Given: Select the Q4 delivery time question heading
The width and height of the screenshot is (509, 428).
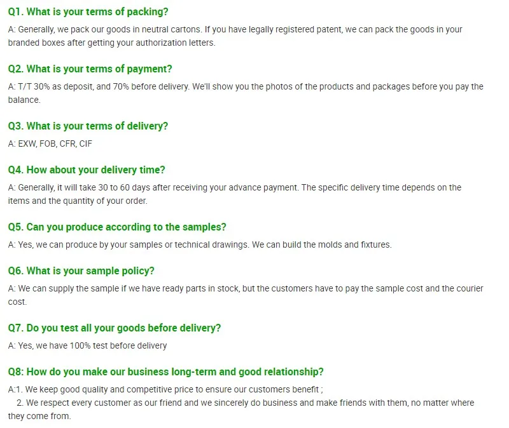Looking at the screenshot, I should [87, 170].
